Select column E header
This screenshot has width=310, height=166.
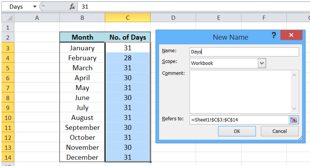(219, 18)
